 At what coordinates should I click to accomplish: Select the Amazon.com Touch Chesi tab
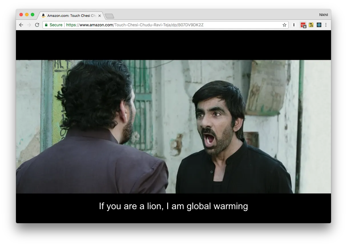(x=70, y=15)
